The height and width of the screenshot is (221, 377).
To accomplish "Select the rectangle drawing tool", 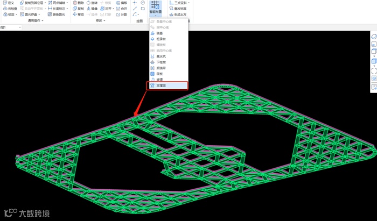I will pos(143,9).
